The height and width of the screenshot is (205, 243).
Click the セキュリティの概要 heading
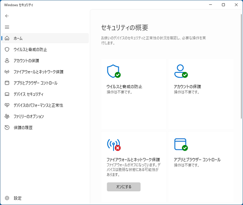(125, 28)
